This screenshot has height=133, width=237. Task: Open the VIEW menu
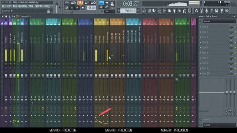(x=31, y=6)
